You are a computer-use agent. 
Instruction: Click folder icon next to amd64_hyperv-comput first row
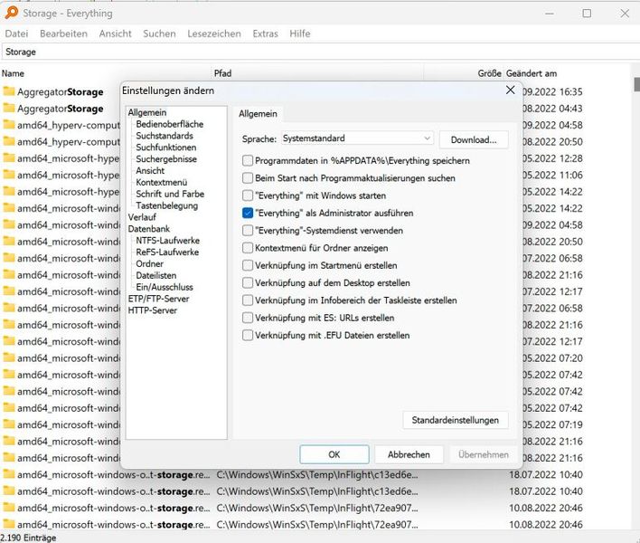[x=9, y=125]
